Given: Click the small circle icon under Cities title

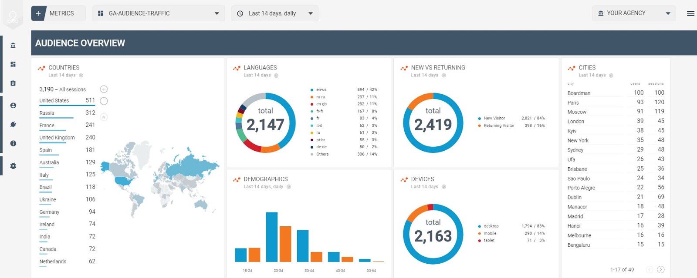Looking at the screenshot, I should [611, 76].
